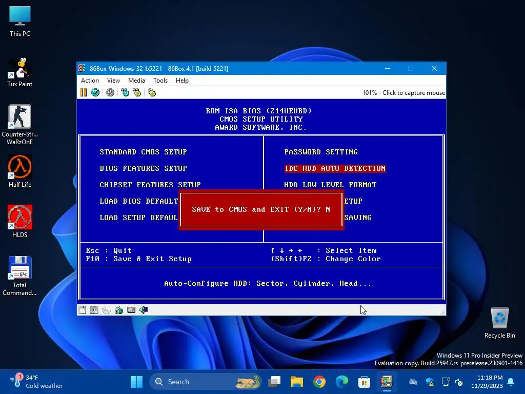Image resolution: width=525 pixels, height=394 pixels.
Task: Click highlighted IDE HDD AUTO DETECTION entry
Action: 335,168
